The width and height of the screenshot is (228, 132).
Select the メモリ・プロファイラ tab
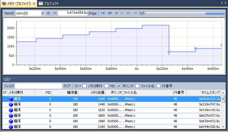tap(19, 3)
